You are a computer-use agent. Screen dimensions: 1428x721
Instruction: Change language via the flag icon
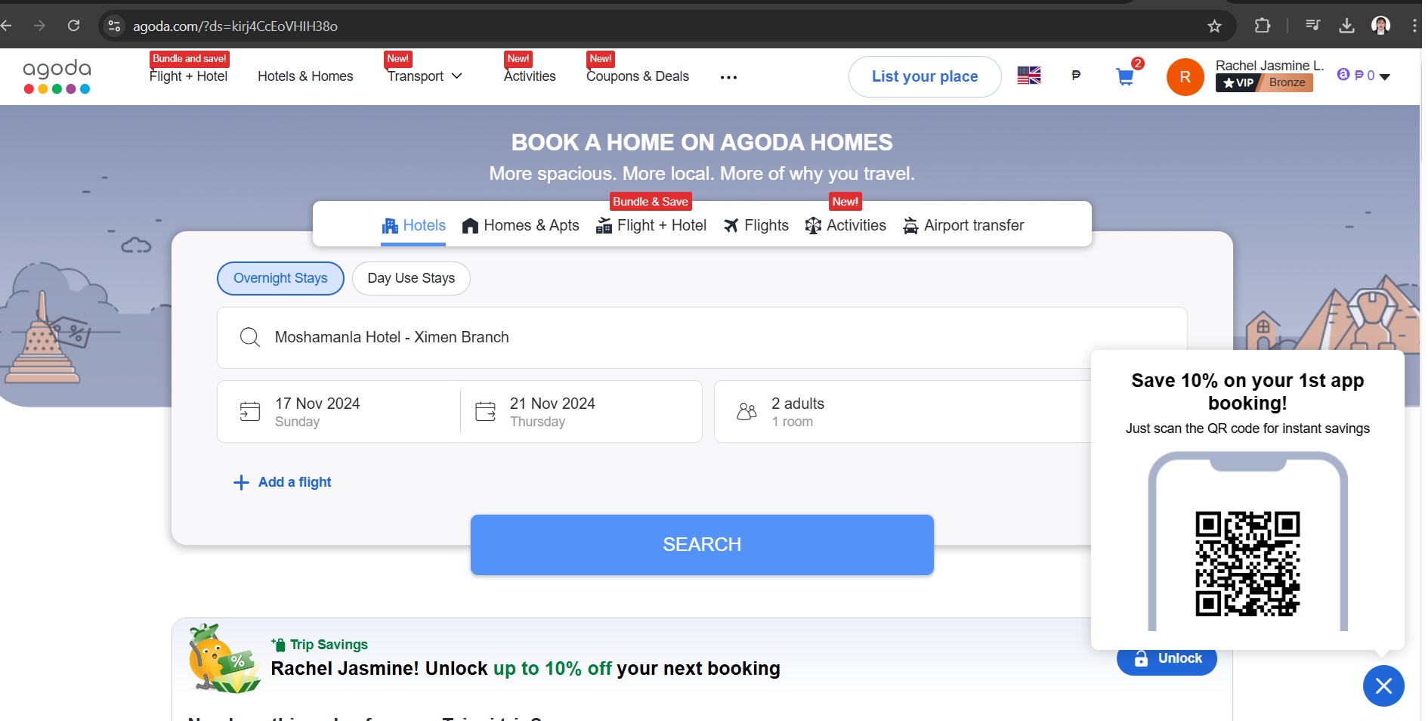(x=1028, y=76)
